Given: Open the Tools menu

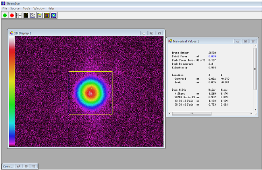Looking at the screenshot, I should [x=27, y=8].
